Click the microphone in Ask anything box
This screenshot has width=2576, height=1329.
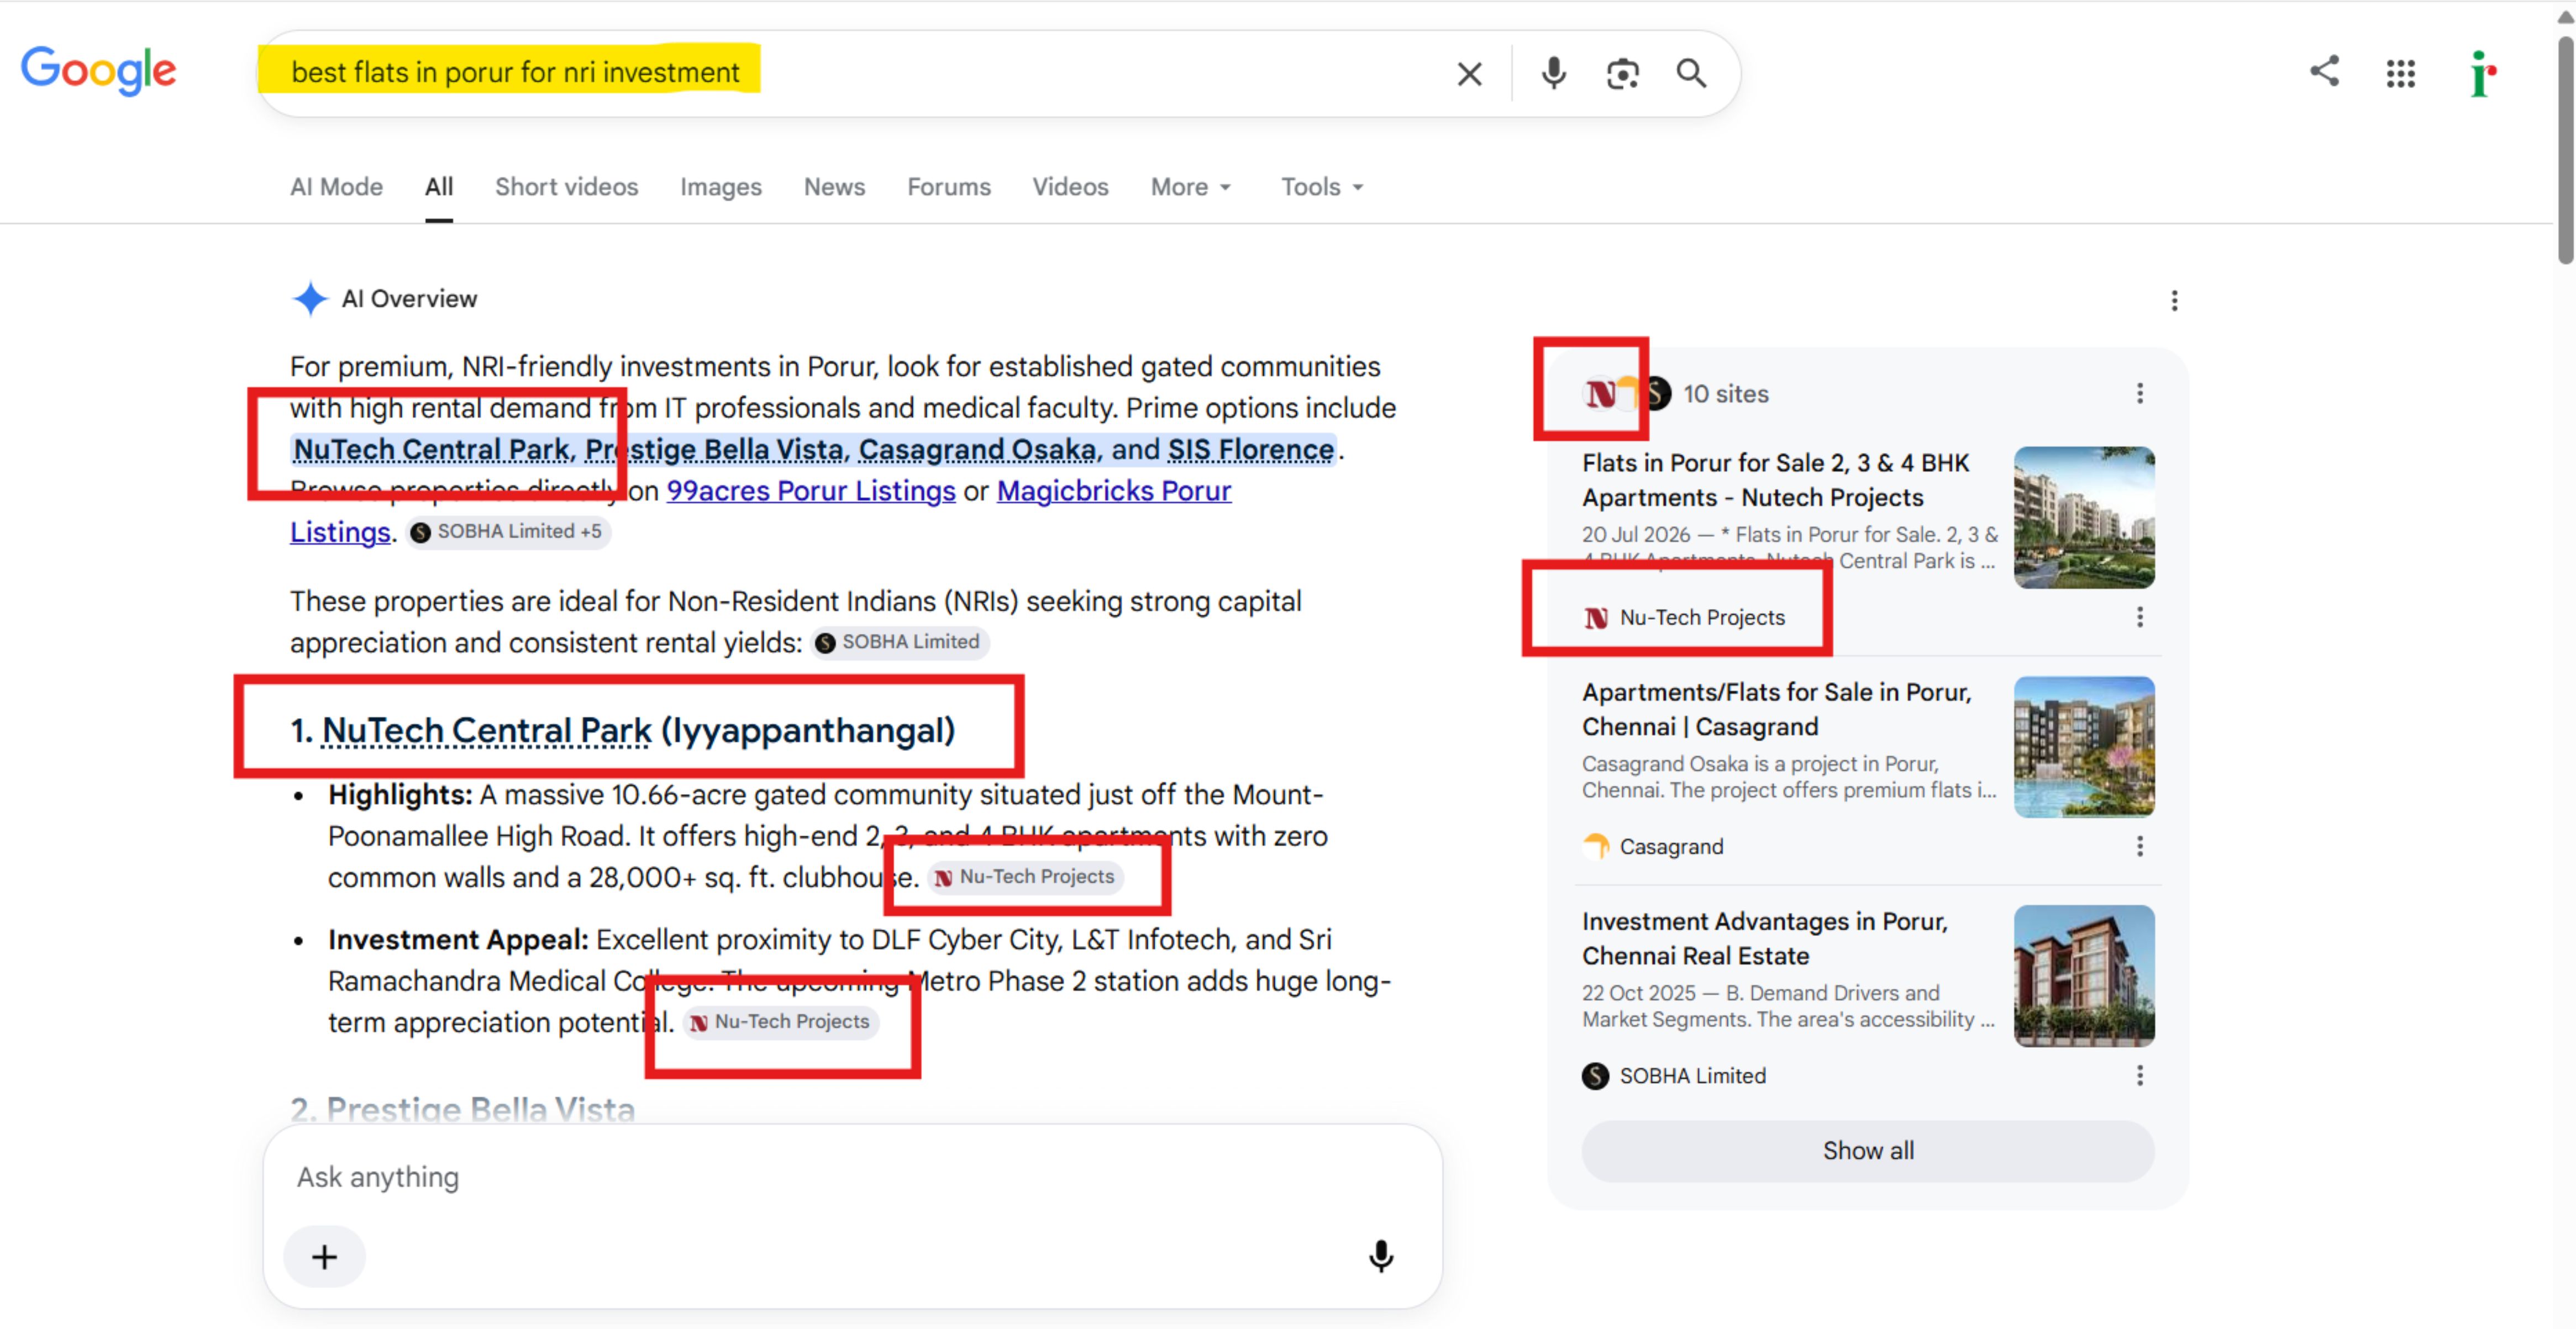1380,1256
